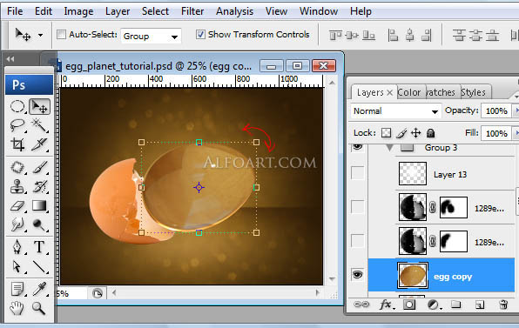Screen dimensions: 519x328
Task: Open the File menu
Action: [15, 11]
